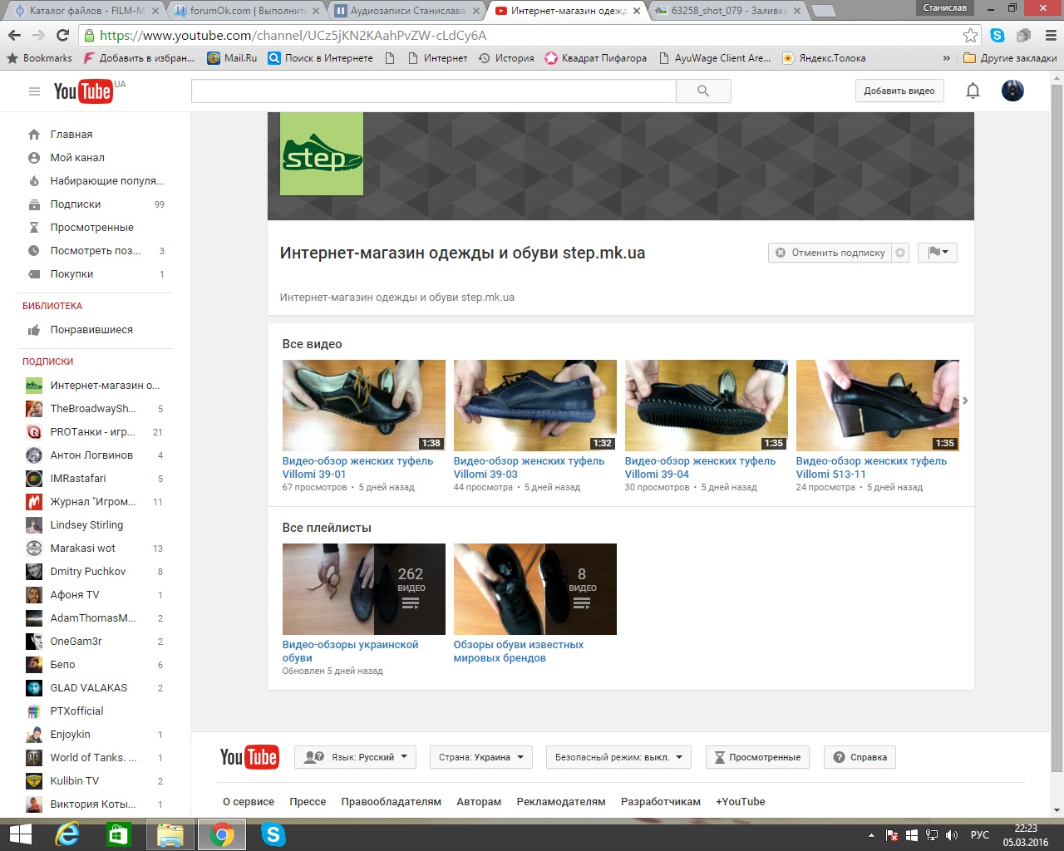Open Видео-обзоры украинской обуви playlist link
Screen dimensions: 1064x851
click(350, 652)
